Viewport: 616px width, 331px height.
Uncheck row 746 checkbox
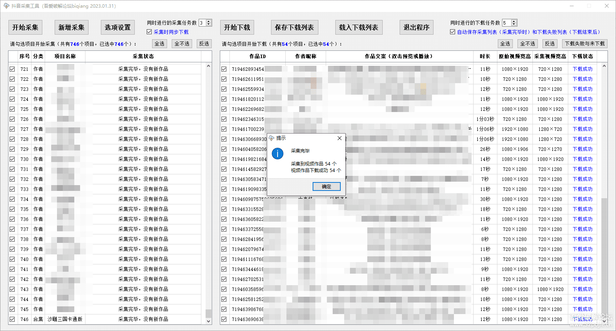[12, 319]
